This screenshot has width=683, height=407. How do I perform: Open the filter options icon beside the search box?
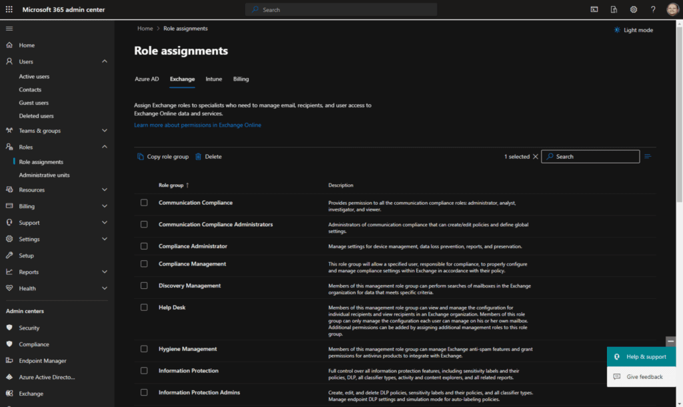coord(648,156)
